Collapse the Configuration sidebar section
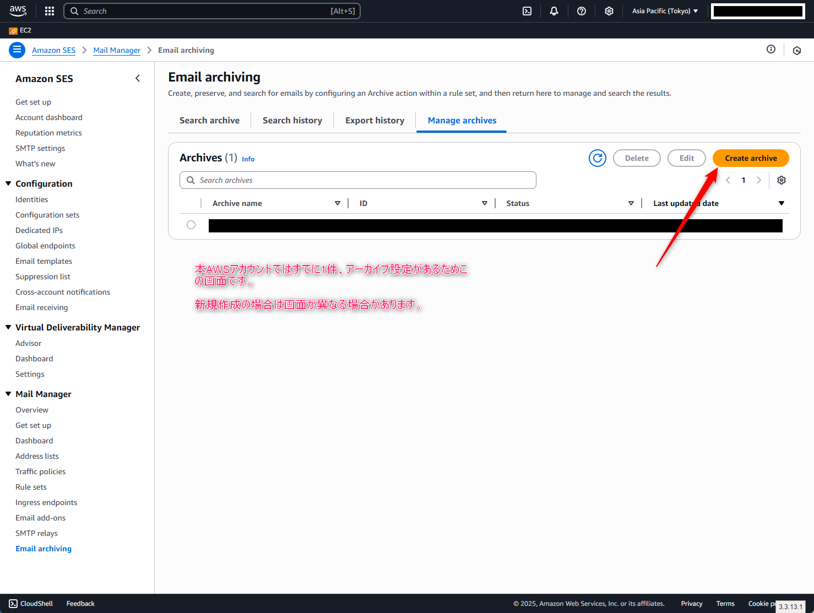 [8, 183]
